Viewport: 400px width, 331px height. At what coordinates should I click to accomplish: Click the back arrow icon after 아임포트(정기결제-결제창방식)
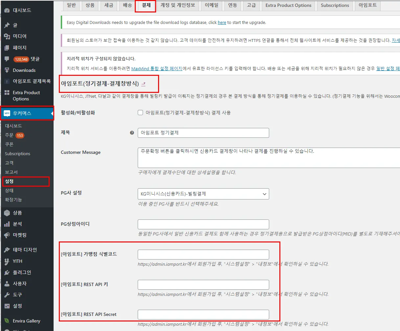pyautogui.click(x=143, y=84)
